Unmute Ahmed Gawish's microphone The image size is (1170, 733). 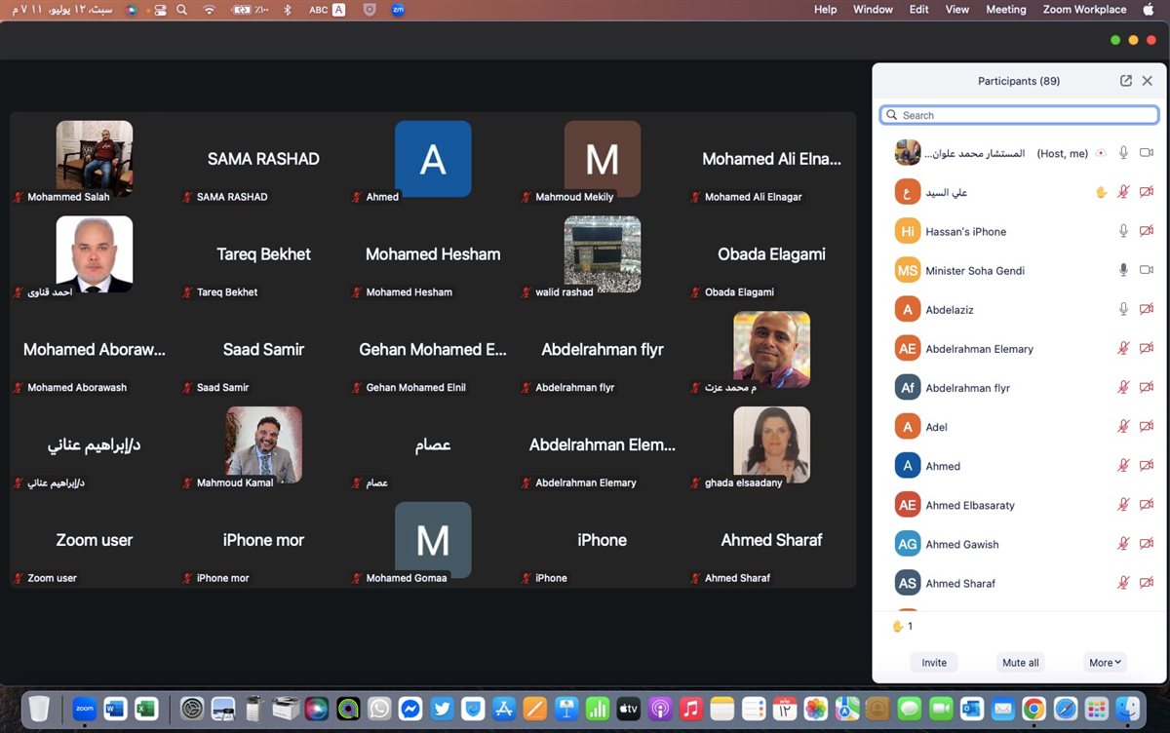[1123, 544]
